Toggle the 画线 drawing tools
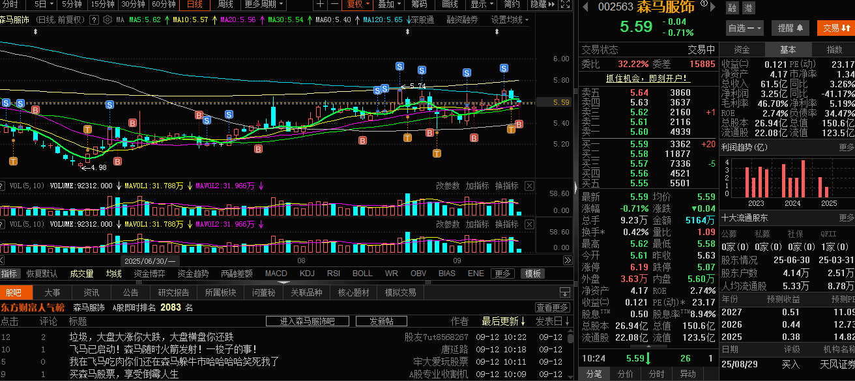This screenshot has width=855, height=381. (x=450, y=5)
